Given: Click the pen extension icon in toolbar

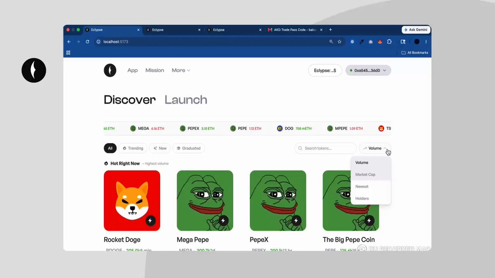Looking at the screenshot, I should pos(361,42).
